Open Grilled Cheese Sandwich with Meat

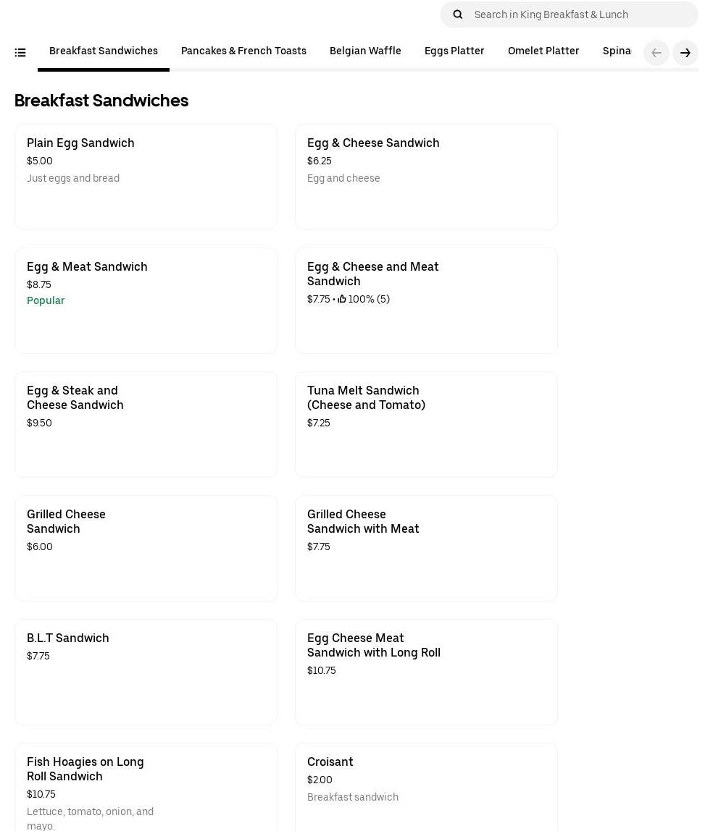coord(426,548)
